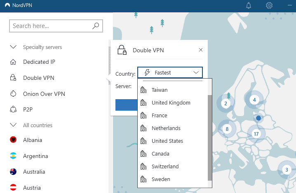Click the Onion Over VPN icon
296x193 pixels.
(x=13, y=94)
